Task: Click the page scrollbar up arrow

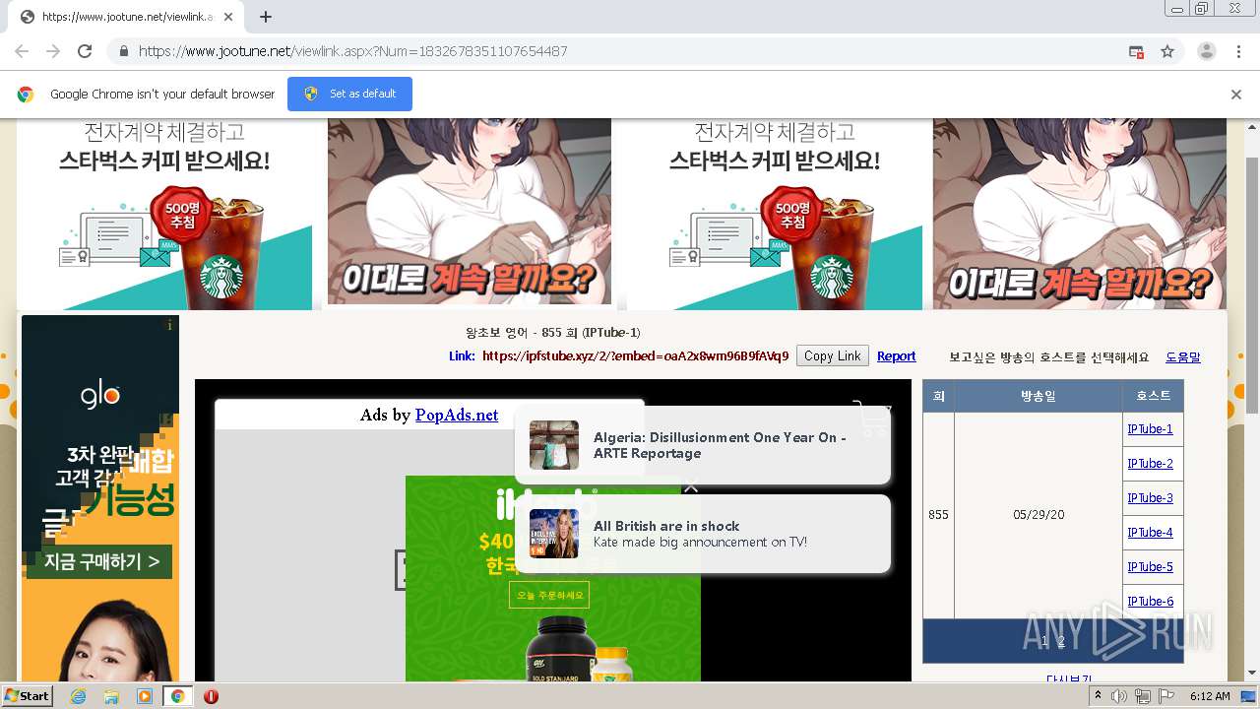Action: [x=1252, y=126]
